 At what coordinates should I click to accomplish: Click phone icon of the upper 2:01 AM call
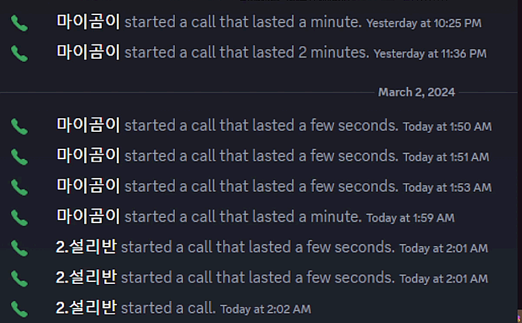20,248
